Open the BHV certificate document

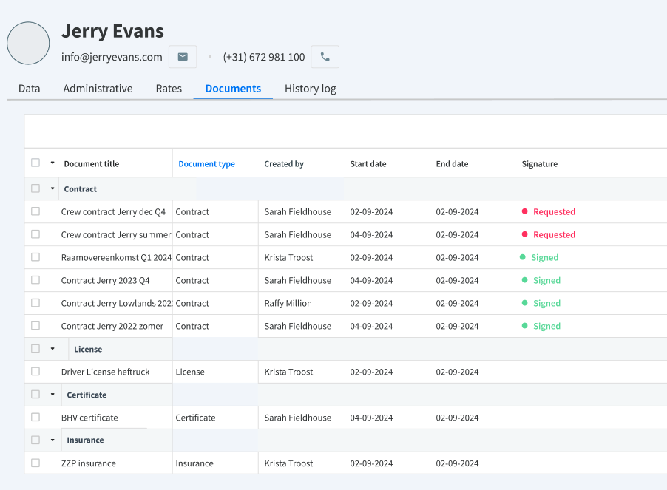[89, 418]
